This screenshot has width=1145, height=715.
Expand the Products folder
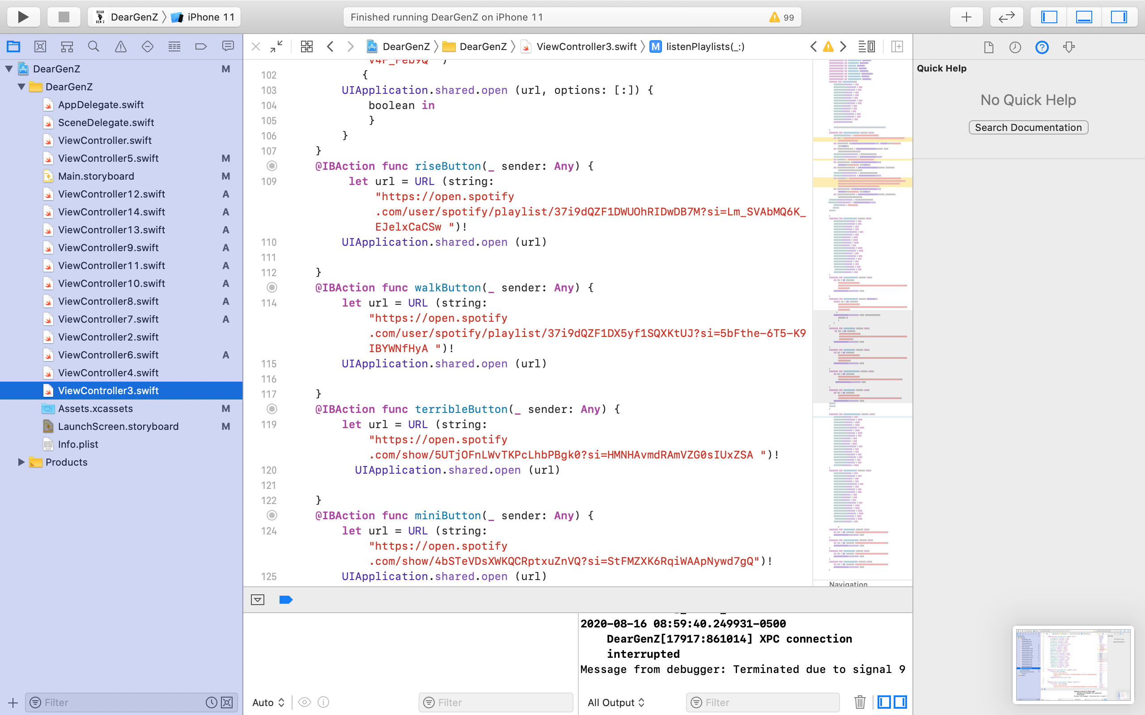coord(21,462)
